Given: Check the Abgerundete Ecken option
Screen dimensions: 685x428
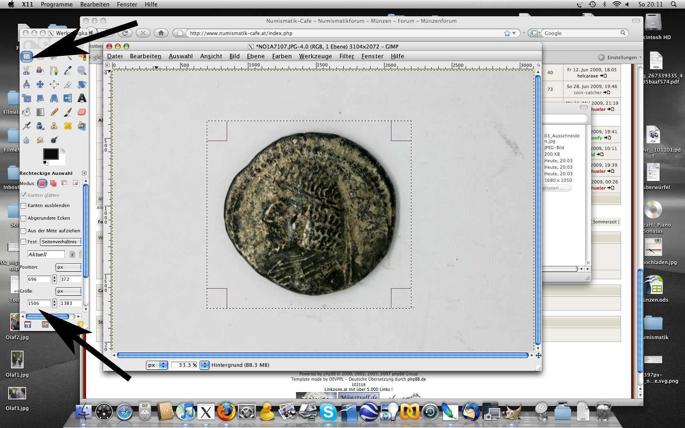Looking at the screenshot, I should click(x=24, y=218).
